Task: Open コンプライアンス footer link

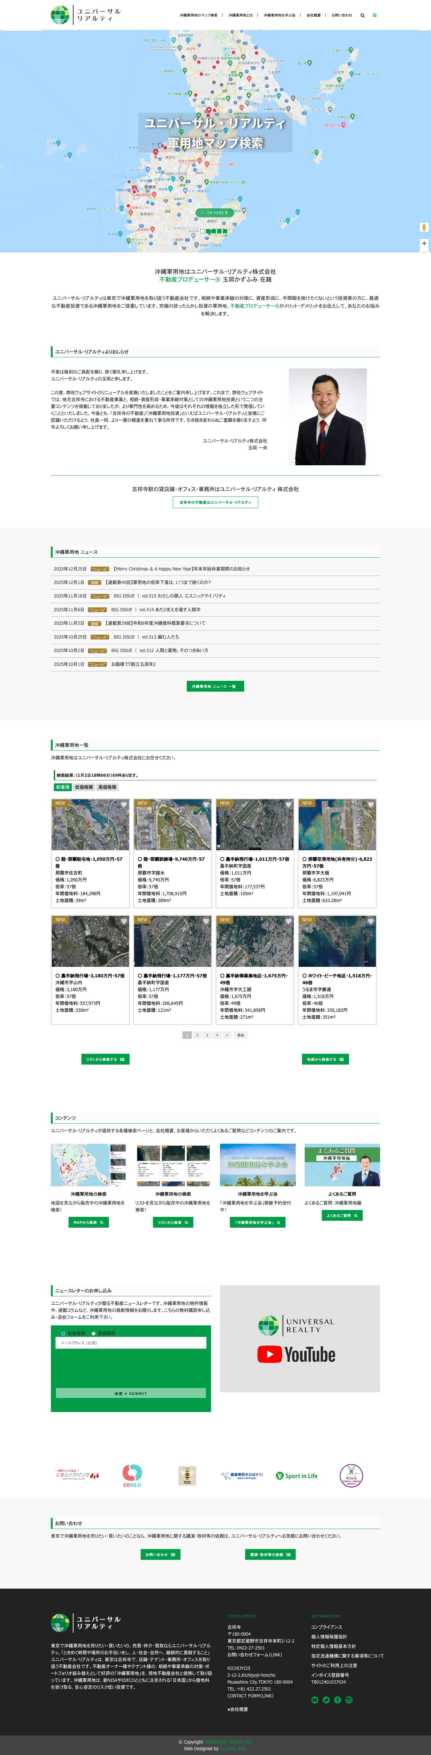Action: [x=326, y=1627]
